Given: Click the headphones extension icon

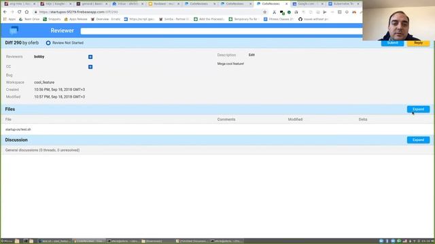Looking at the screenshot, I should (x=296, y=12).
